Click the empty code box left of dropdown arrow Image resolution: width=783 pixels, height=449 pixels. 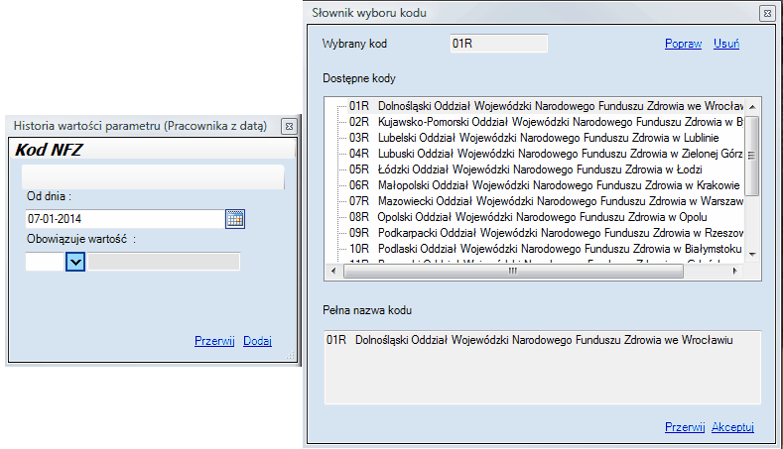[x=45, y=262]
